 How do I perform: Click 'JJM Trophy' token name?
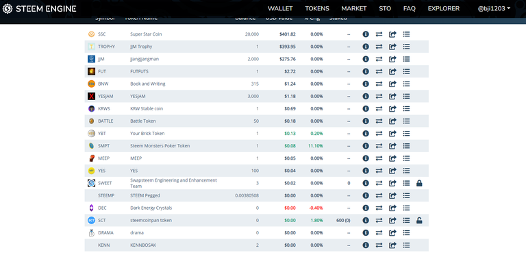pyautogui.click(x=141, y=47)
